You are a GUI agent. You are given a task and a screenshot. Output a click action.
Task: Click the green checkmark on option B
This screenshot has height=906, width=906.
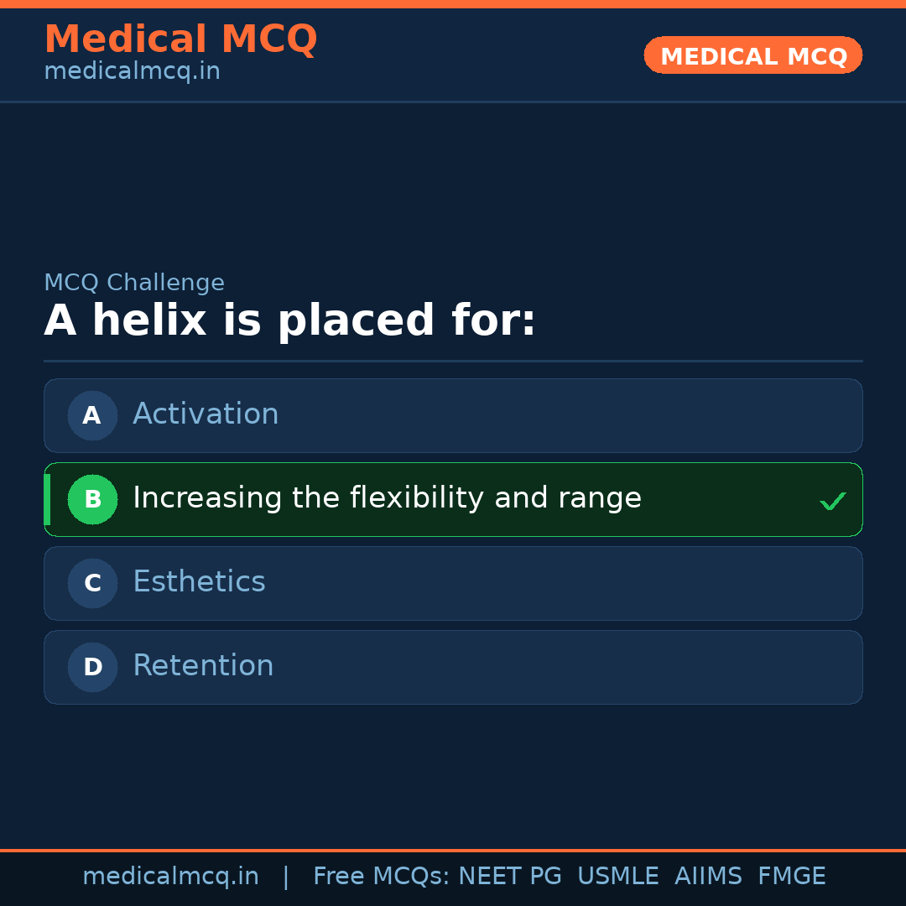832,501
